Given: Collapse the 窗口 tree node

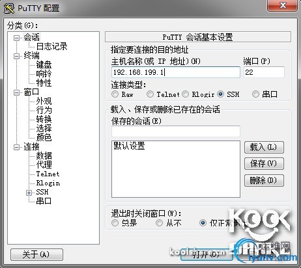Looking at the screenshot, I should click(16, 93).
